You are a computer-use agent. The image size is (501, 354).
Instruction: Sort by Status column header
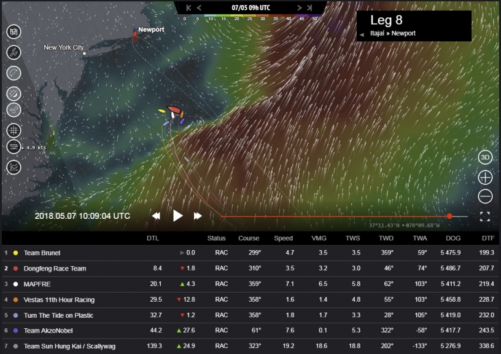(216, 238)
